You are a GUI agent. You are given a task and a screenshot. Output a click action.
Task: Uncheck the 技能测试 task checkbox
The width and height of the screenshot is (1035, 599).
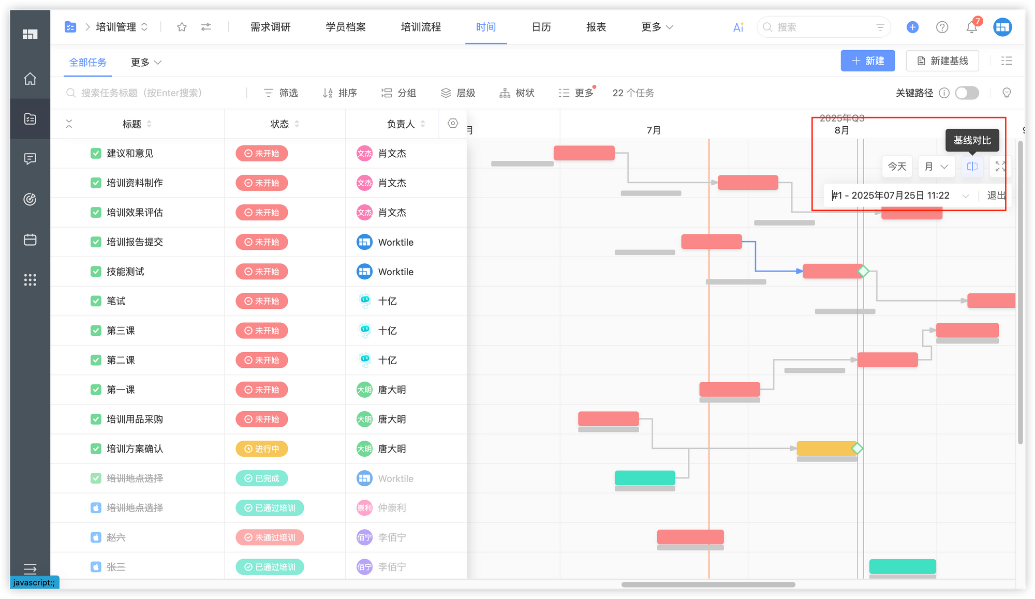pos(96,272)
